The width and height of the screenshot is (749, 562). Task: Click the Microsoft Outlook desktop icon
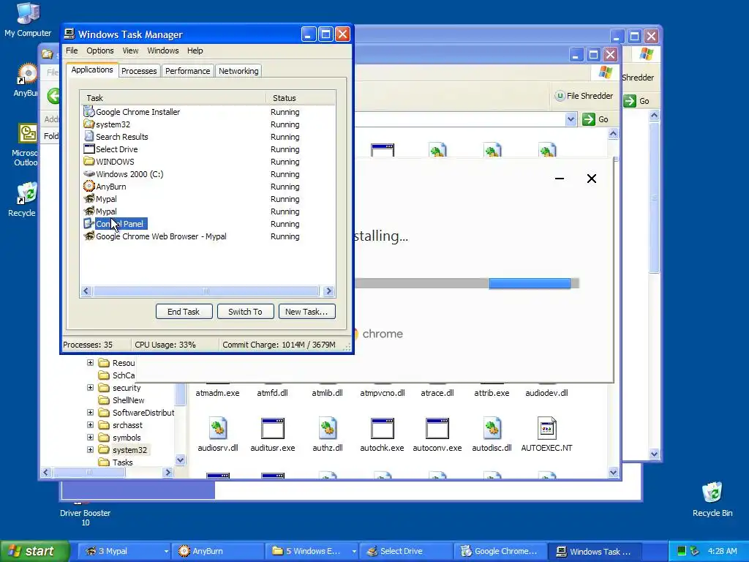(x=26, y=146)
